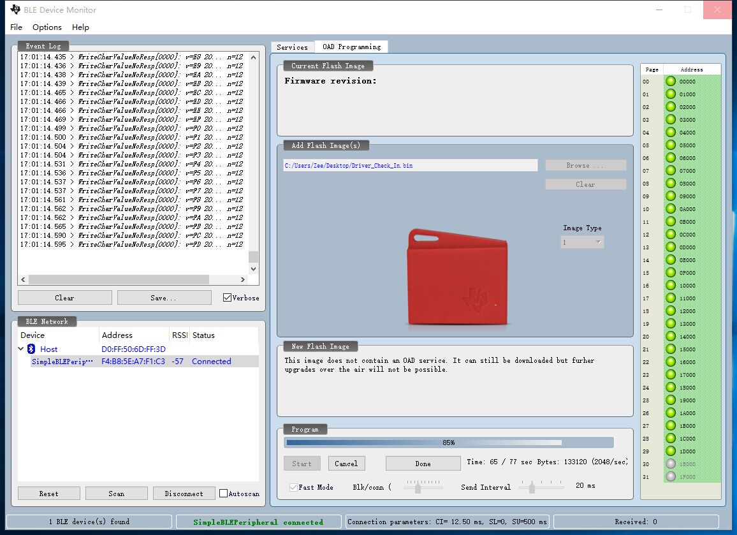Click the red SensorTag device image
This screenshot has width=737, height=535.
coord(457,277)
